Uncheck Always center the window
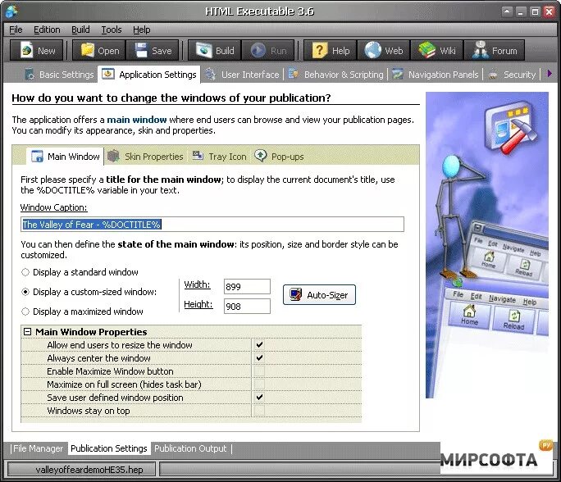 (x=260, y=358)
